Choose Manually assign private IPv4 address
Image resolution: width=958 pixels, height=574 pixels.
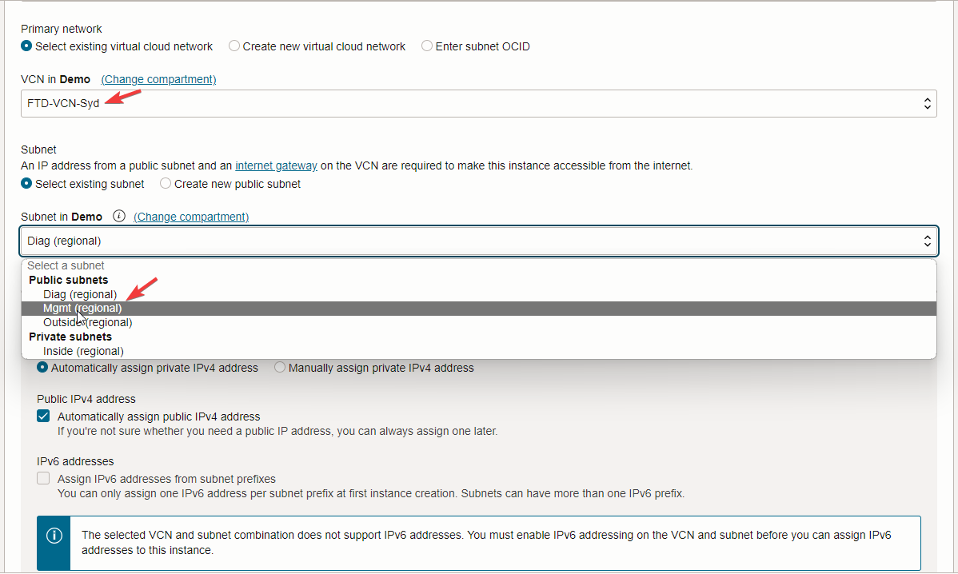280,368
